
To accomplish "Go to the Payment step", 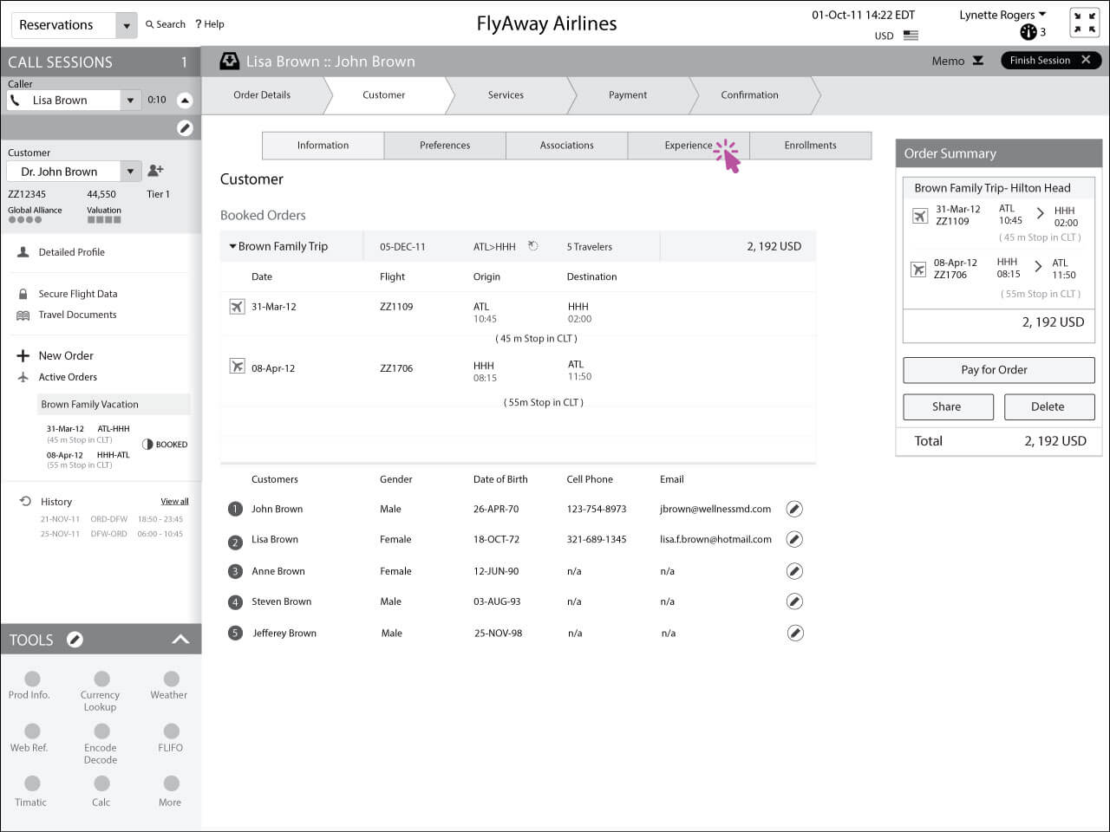I will click(x=628, y=95).
